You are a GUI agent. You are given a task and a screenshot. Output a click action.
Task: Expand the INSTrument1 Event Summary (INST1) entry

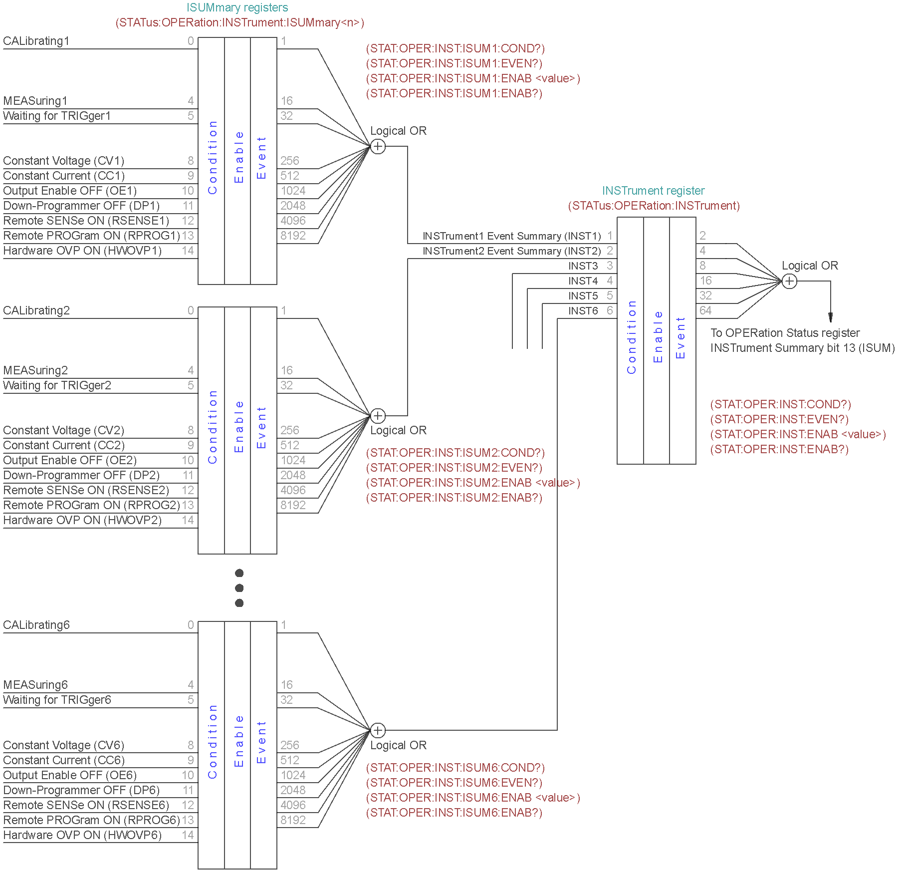[x=514, y=236]
